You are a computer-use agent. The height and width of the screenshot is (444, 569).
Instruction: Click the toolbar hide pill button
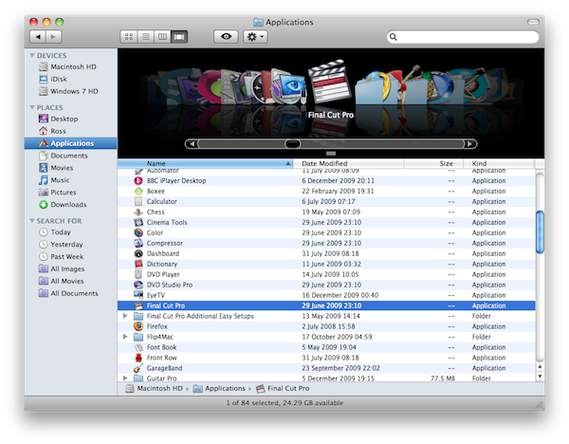533,22
